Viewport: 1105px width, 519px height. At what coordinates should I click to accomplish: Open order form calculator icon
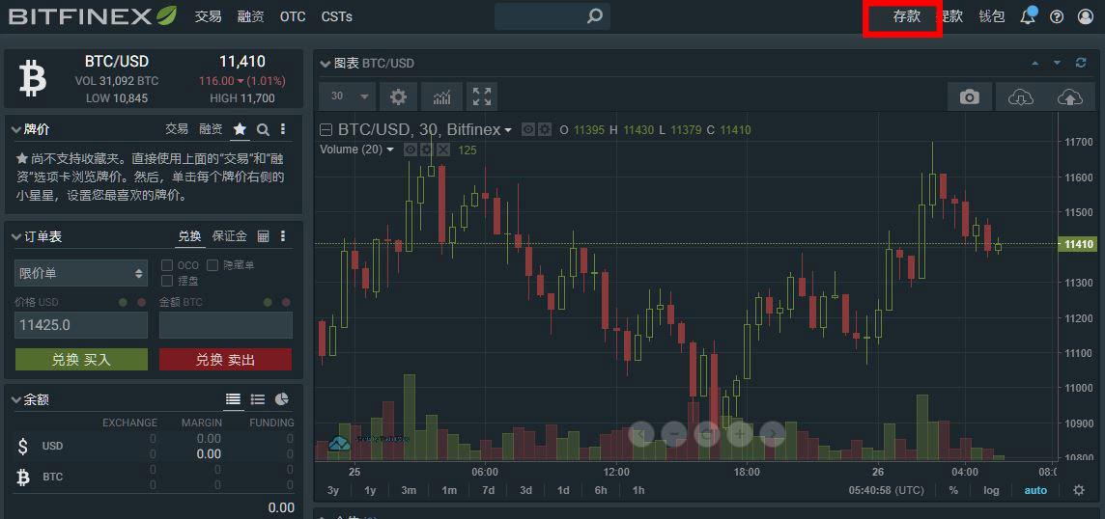pos(263,236)
